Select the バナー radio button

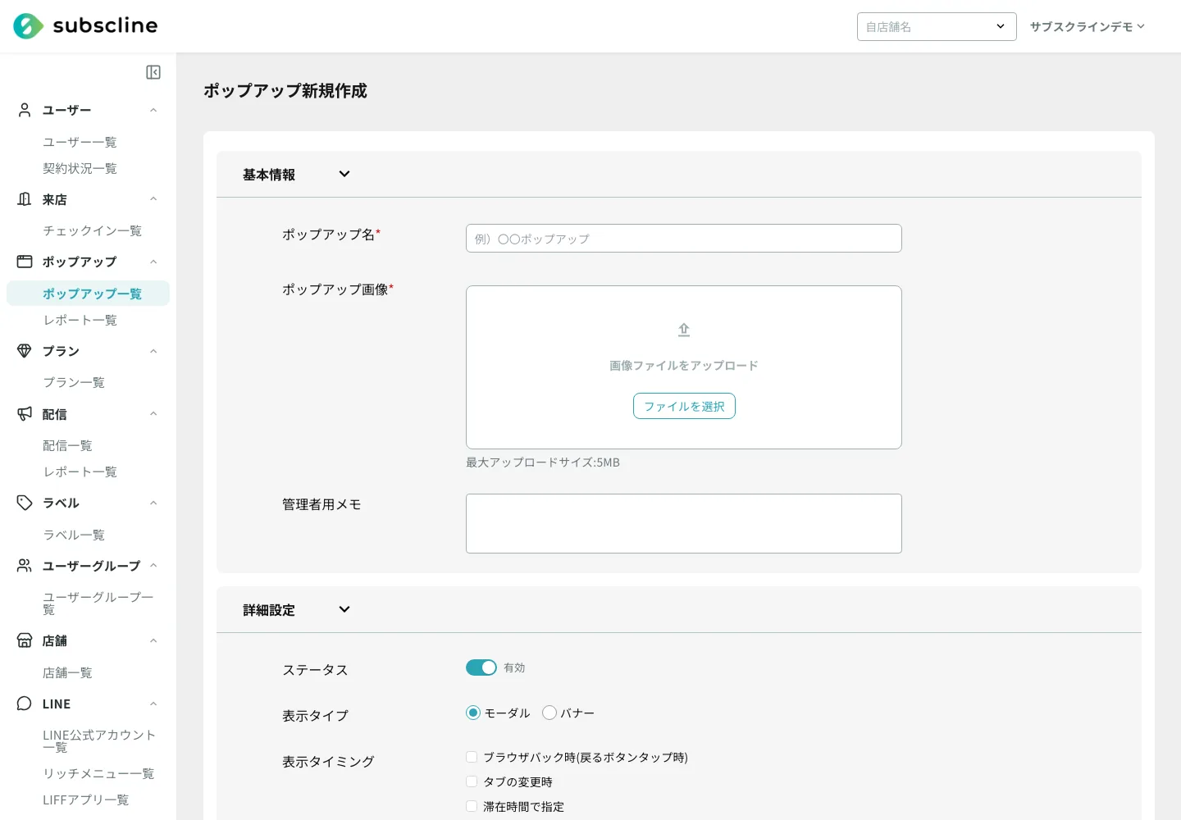[x=549, y=713]
